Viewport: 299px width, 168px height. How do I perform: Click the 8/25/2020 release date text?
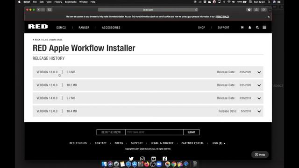pyautogui.click(x=245, y=72)
